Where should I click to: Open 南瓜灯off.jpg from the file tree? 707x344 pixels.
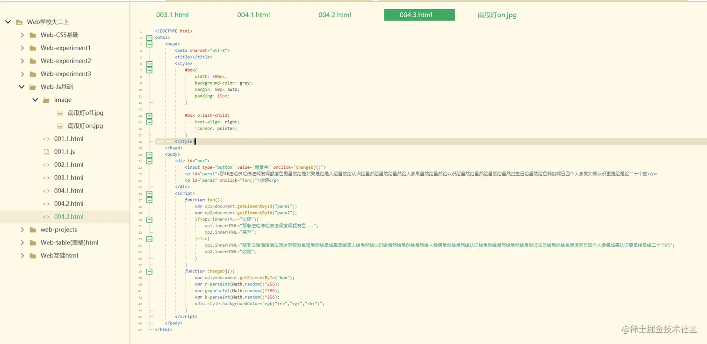coord(86,113)
